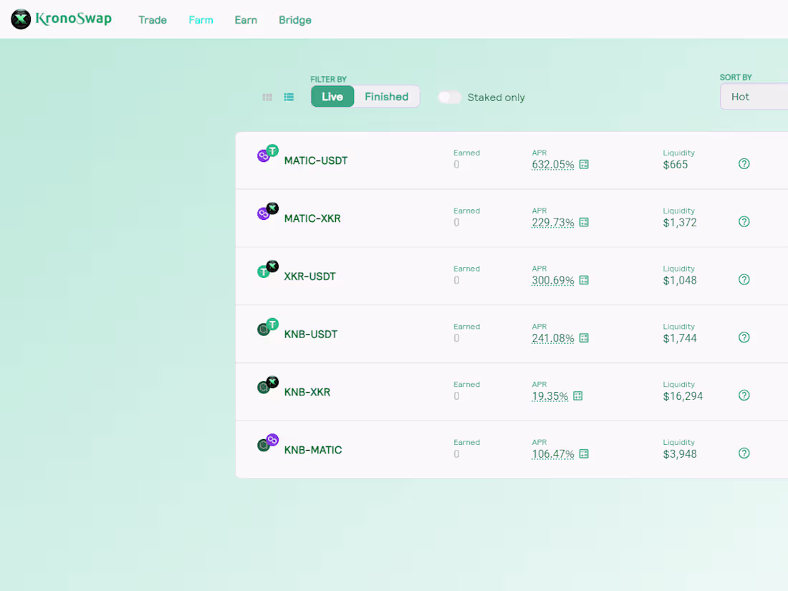The width and height of the screenshot is (788, 591).
Task: Expand the KNB-MATIC farm row
Action: tap(511, 450)
